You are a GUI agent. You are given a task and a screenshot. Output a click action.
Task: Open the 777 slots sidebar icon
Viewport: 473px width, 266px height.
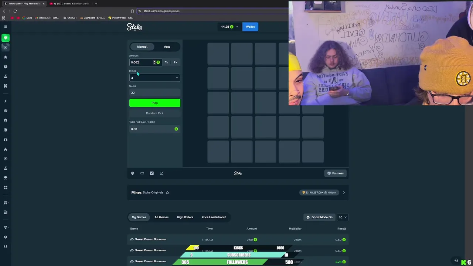pyautogui.click(x=5, y=110)
